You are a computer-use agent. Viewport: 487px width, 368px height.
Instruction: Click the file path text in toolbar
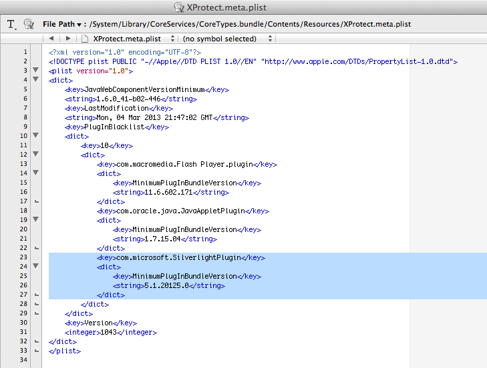pyautogui.click(x=250, y=24)
